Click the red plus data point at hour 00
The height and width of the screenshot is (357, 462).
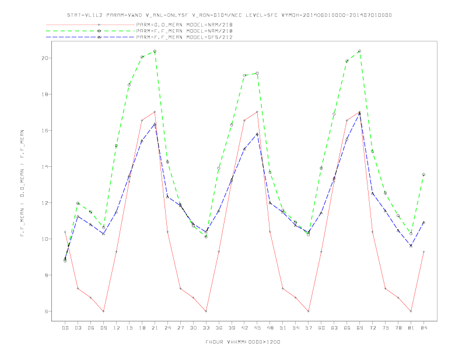point(65,232)
